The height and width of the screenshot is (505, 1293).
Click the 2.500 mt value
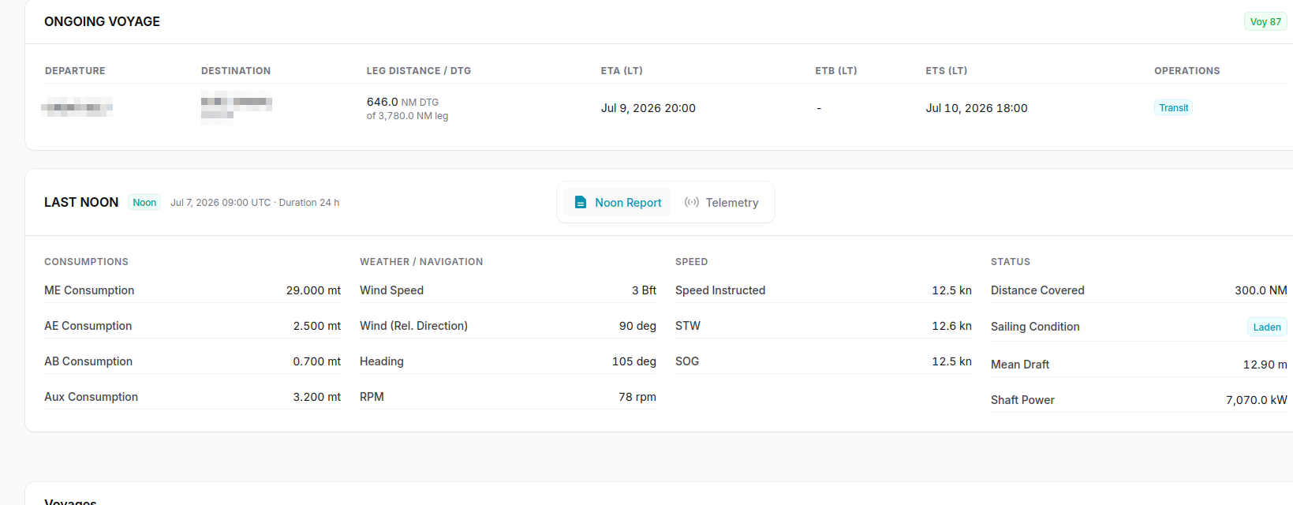tap(317, 326)
